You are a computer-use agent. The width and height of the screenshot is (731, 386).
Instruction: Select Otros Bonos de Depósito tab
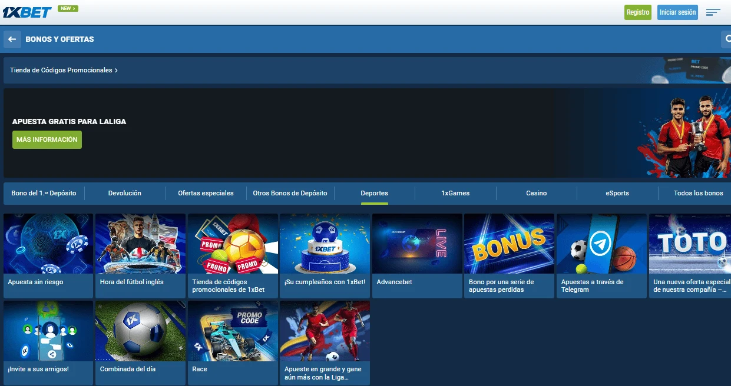(x=290, y=193)
